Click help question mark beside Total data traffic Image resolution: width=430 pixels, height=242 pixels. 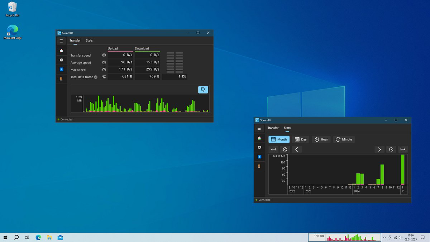[96, 77]
